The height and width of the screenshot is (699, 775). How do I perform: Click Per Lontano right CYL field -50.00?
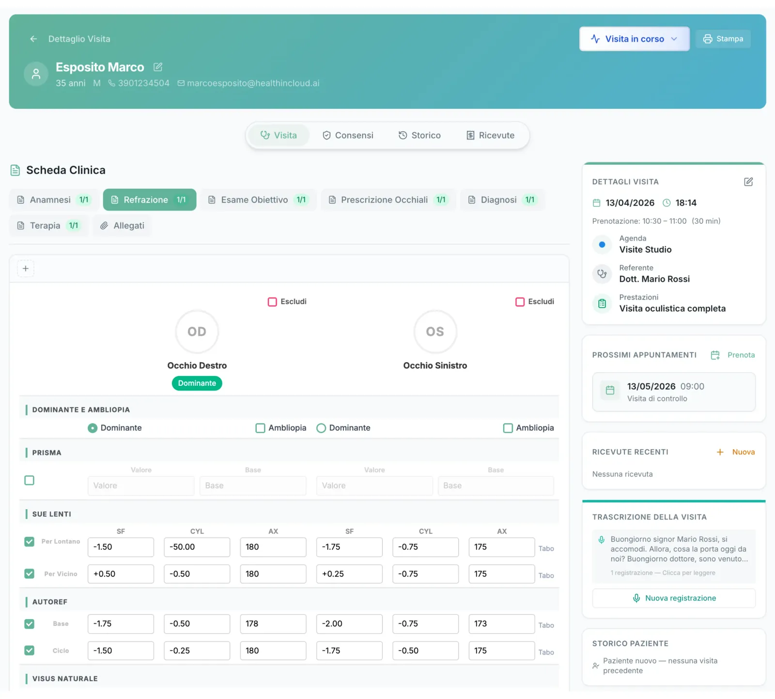197,547
